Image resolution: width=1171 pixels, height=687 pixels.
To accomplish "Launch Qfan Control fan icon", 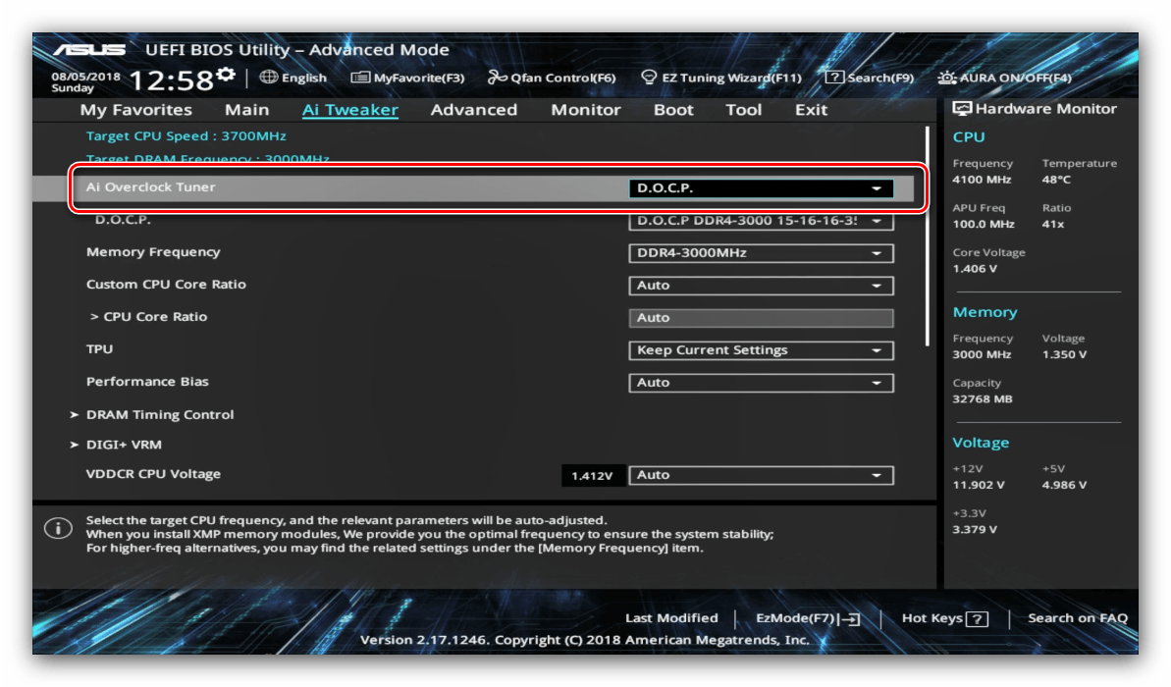I will [497, 77].
